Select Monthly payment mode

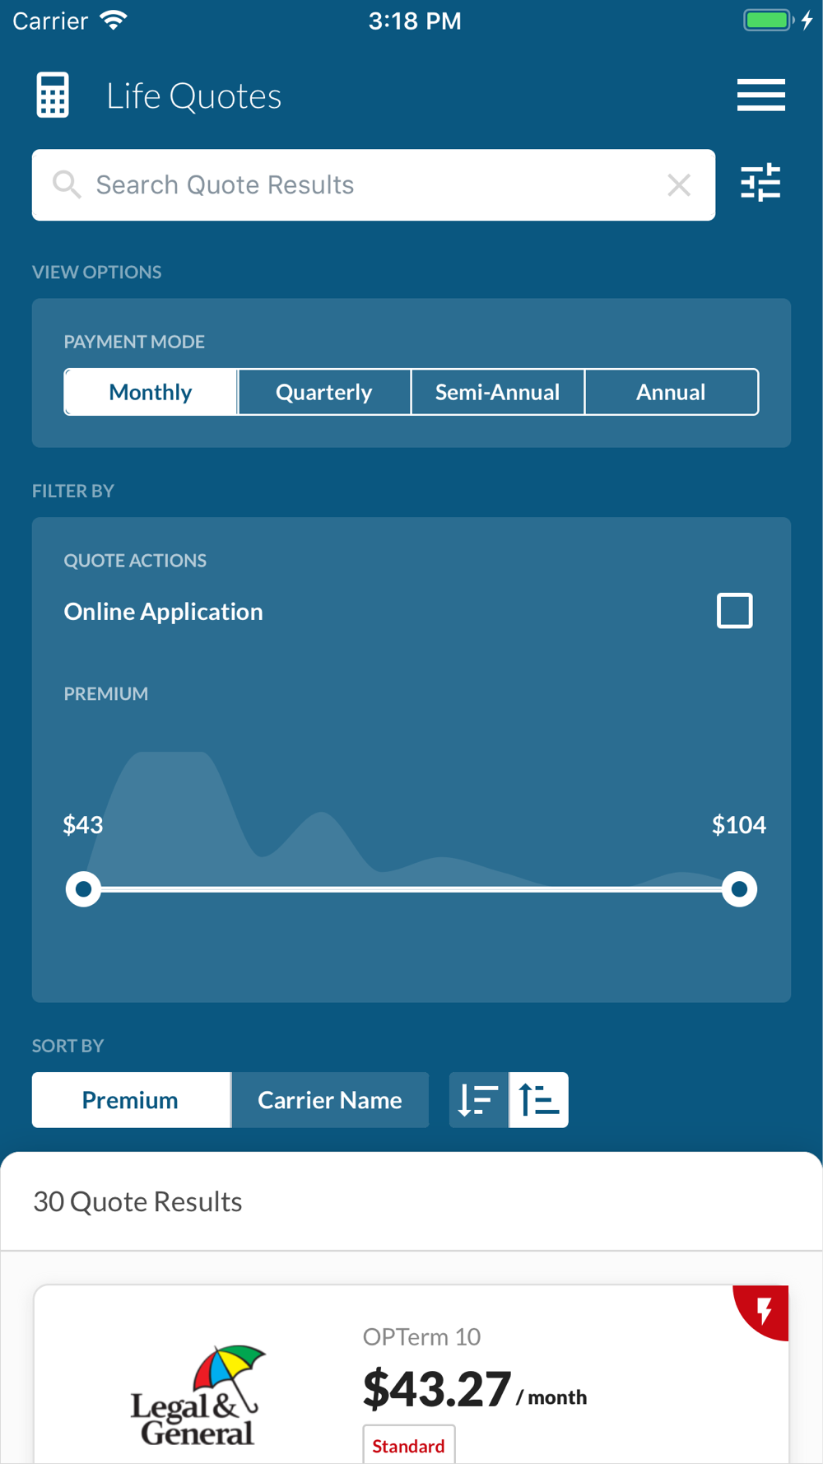(151, 392)
